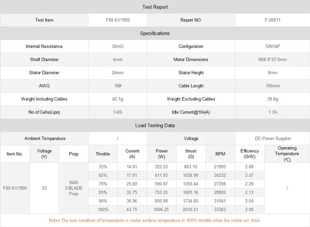The height and width of the screenshot is (227, 310).
Task: Click the cable length value '100mm'
Action: (x=273, y=86)
